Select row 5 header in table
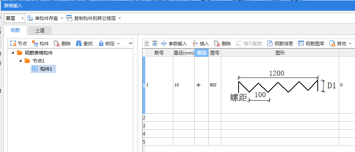Screen dimensions: 355x152 (144, 142)
